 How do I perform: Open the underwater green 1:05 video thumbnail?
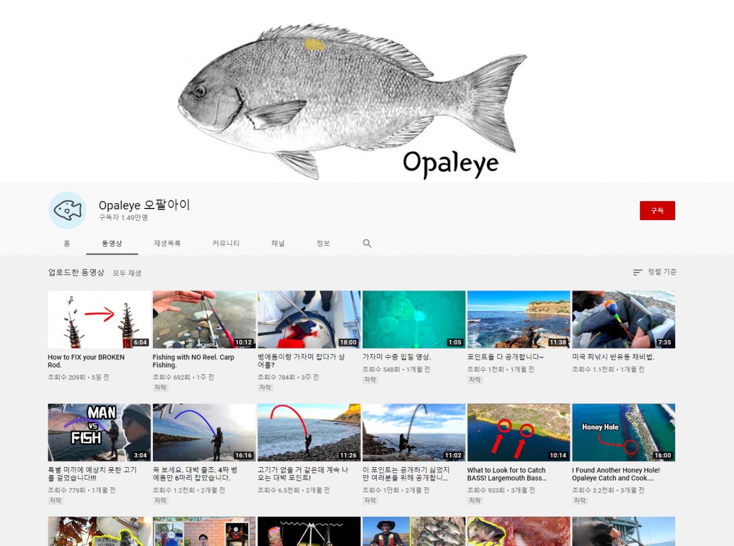(x=413, y=319)
